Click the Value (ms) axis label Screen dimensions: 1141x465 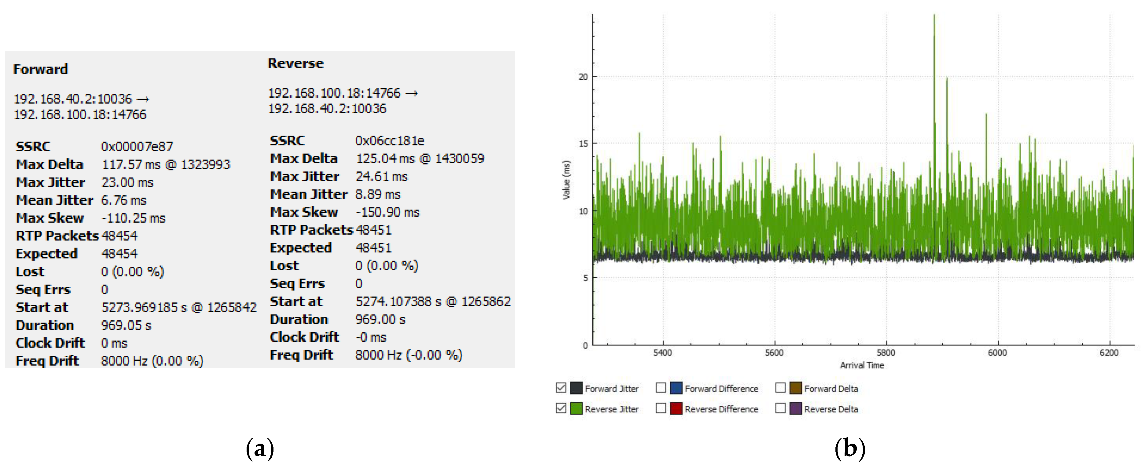click(566, 180)
